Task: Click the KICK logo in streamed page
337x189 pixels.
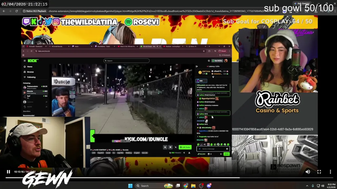Action: point(33,61)
